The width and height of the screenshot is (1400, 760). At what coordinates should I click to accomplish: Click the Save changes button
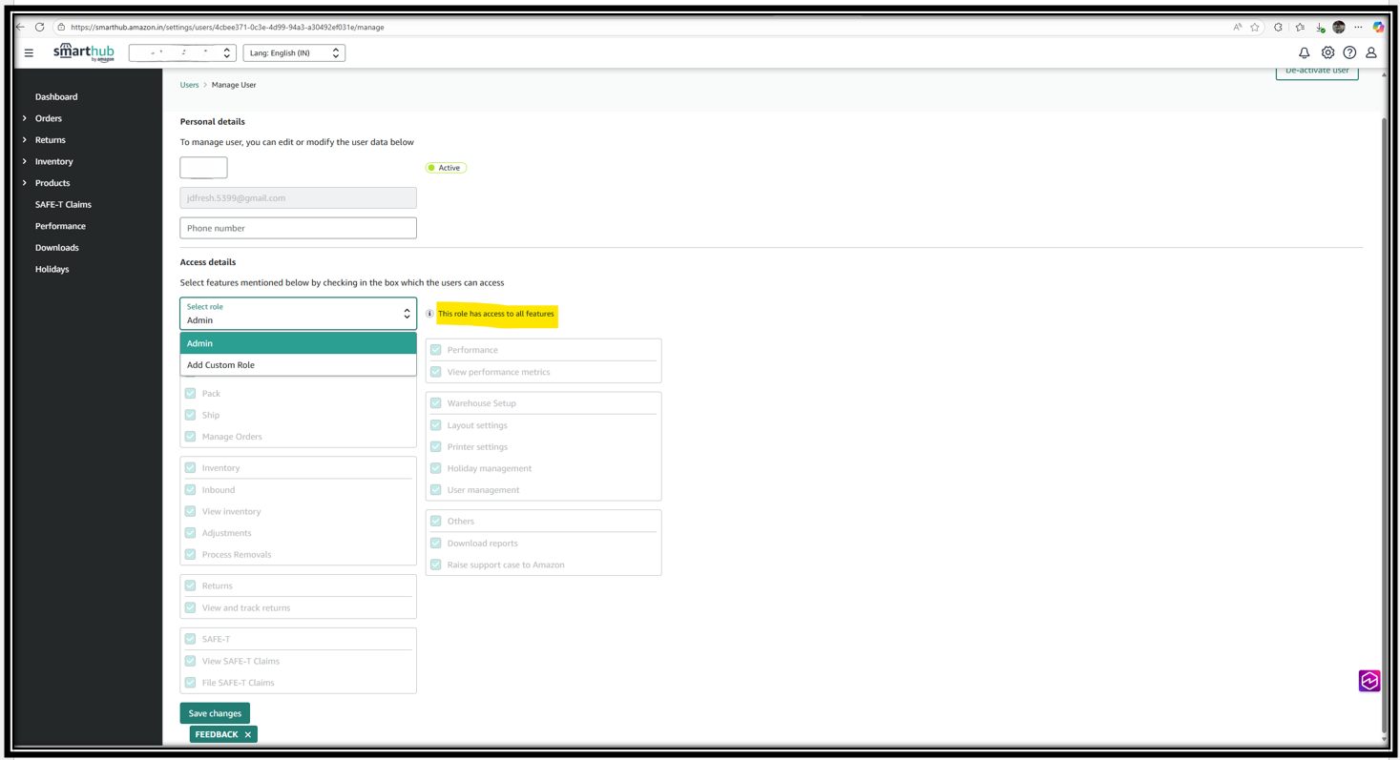(215, 713)
